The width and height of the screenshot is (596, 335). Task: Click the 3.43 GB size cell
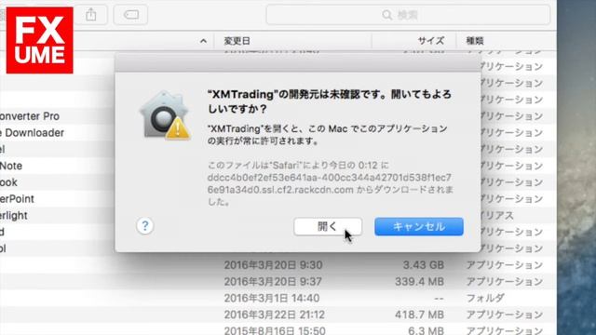pyautogui.click(x=424, y=265)
